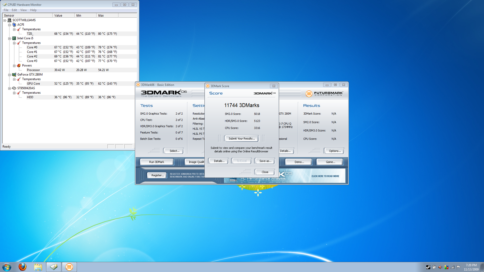This screenshot has width=484, height=272.
Task: Click thermometer icon under ST9500420AS
Action: click(x=19, y=93)
